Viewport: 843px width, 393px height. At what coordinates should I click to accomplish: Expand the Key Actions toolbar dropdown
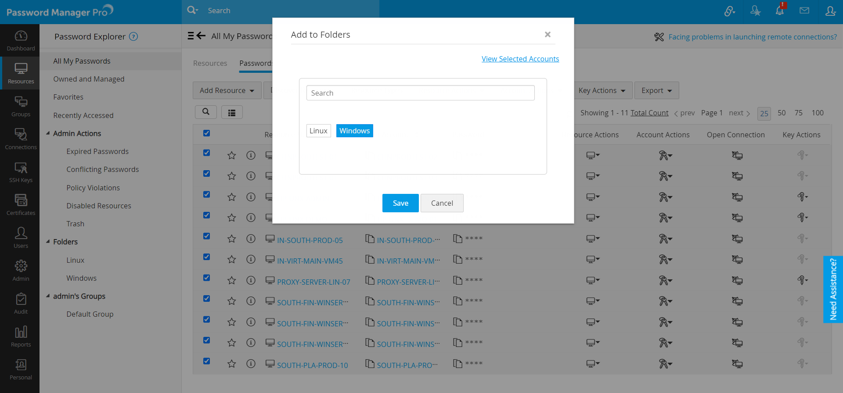coord(602,90)
